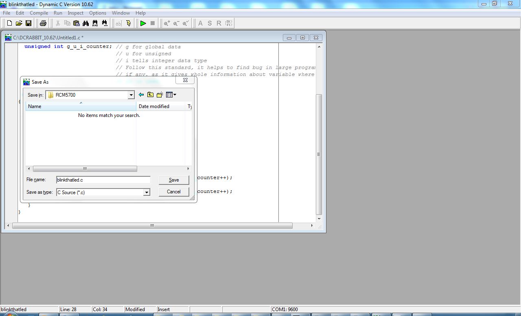Click the 'COM1: 9600' status bar entry
Screen dimensions: 521x316
(285, 310)
